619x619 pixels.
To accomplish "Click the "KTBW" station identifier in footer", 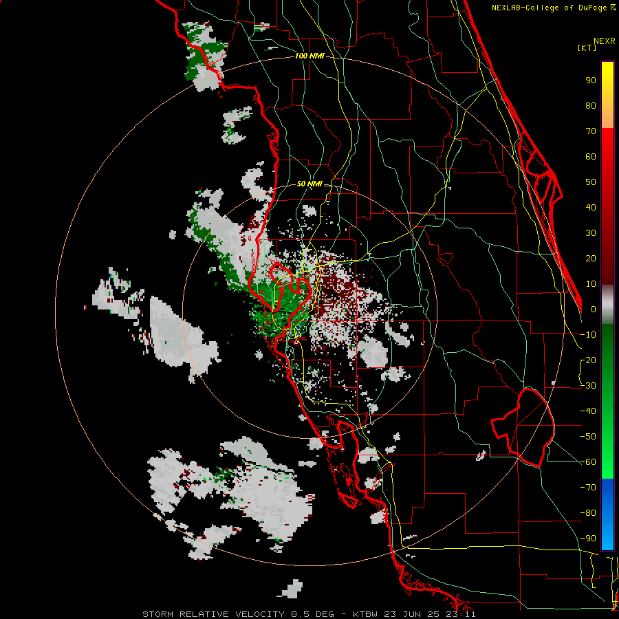I will [x=366, y=614].
